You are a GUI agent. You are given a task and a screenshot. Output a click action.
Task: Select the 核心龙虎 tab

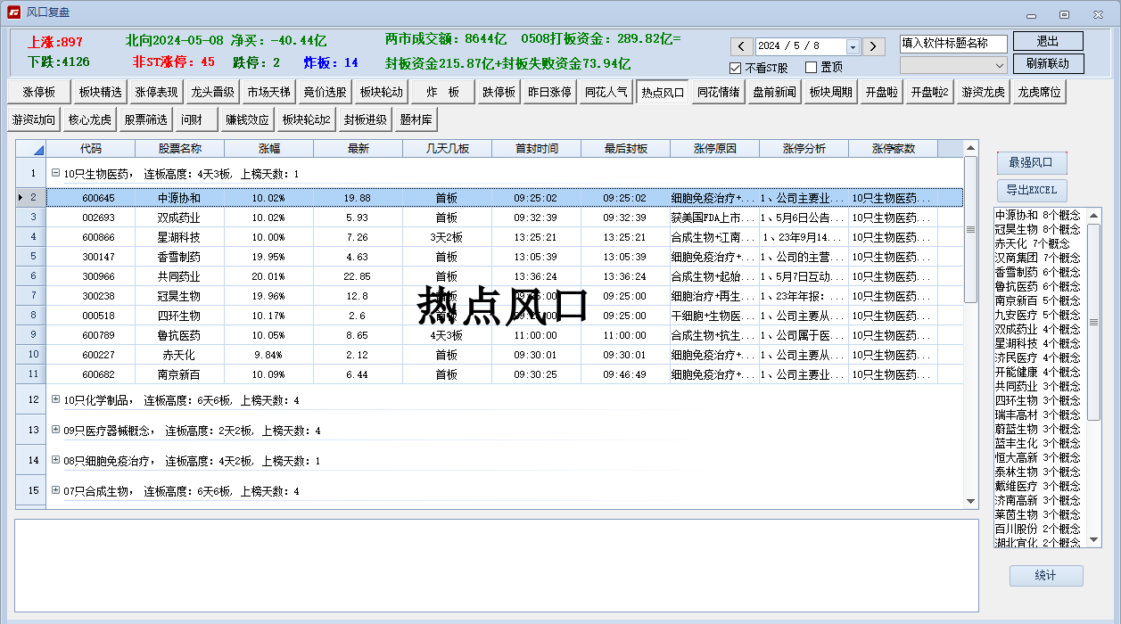(90, 119)
